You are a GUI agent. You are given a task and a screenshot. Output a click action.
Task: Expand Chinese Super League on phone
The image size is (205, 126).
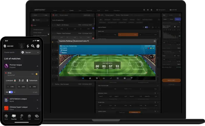pos(37,108)
